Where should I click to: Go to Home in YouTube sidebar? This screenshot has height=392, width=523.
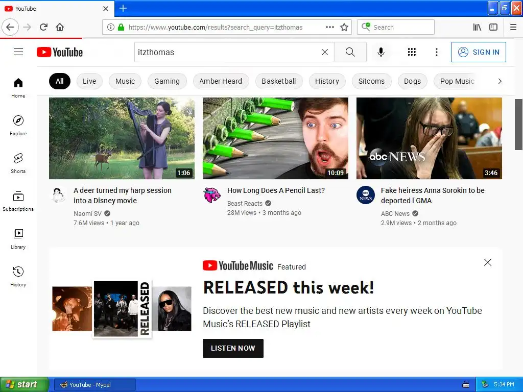[x=18, y=88]
